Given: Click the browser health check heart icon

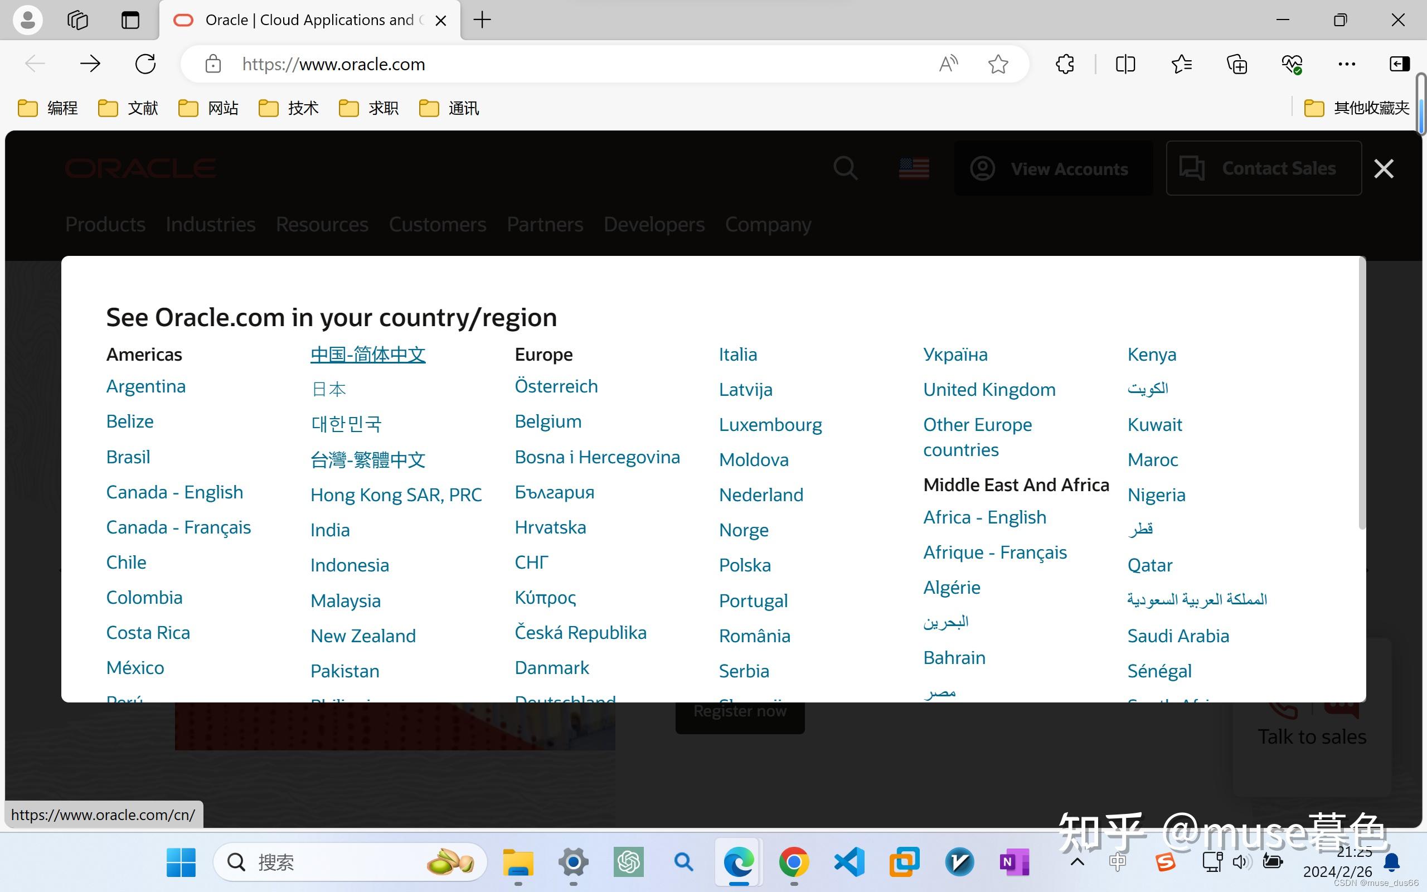Looking at the screenshot, I should pyautogui.click(x=1292, y=64).
